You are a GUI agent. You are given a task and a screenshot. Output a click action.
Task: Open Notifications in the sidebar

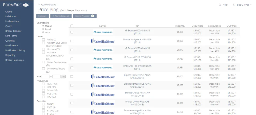coord(12,46)
